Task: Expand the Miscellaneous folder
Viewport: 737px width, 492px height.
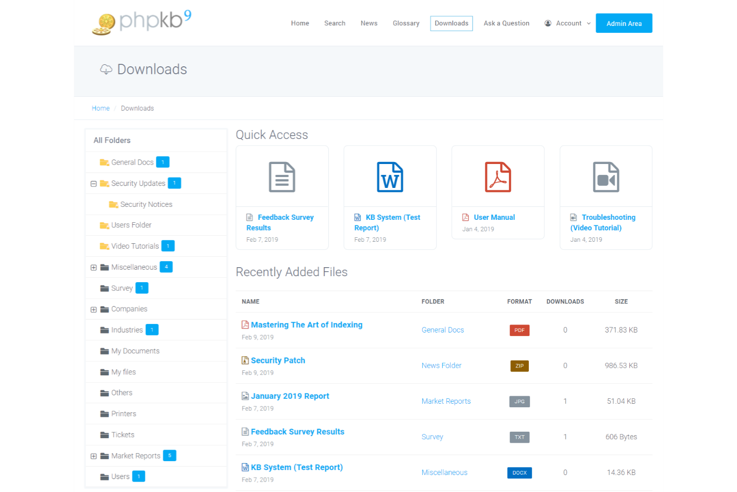Action: (x=94, y=268)
